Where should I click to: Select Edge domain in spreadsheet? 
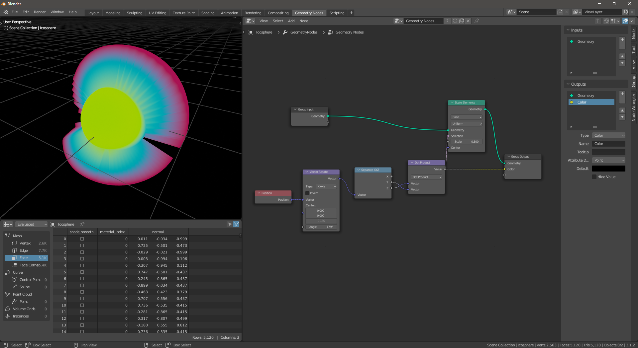(24, 250)
